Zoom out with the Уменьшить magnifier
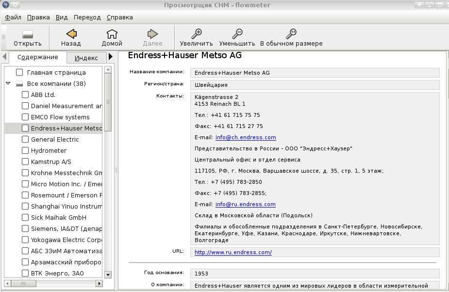The image size is (449, 292). click(237, 34)
